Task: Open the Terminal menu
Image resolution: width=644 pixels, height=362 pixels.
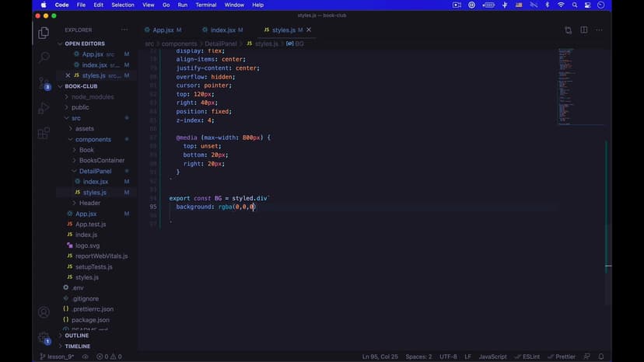Action: 205,5
